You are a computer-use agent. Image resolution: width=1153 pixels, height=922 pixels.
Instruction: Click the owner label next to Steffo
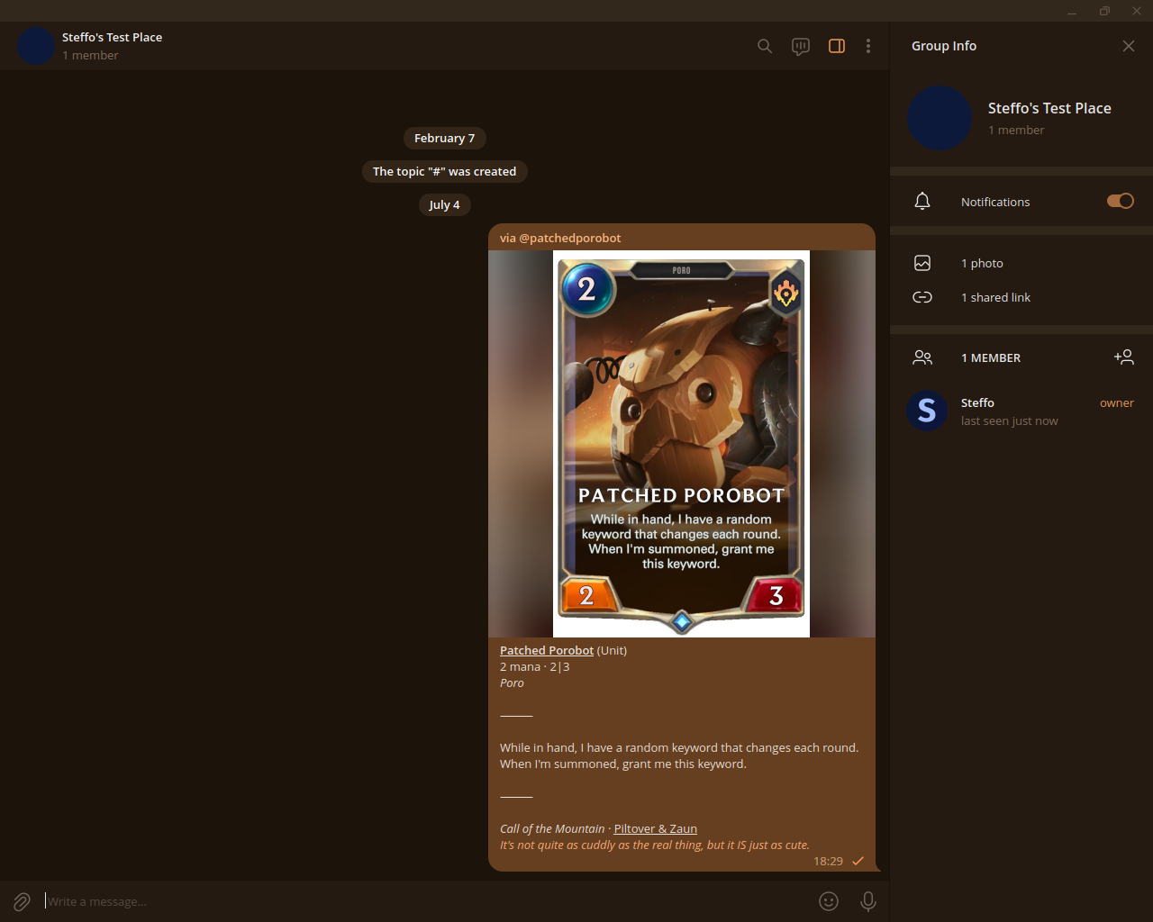tap(1117, 402)
